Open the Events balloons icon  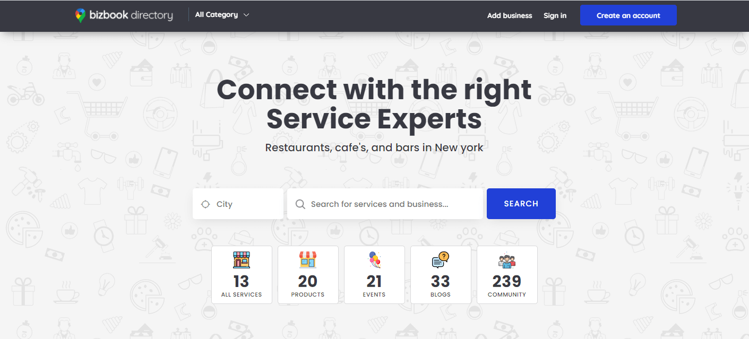click(x=374, y=260)
